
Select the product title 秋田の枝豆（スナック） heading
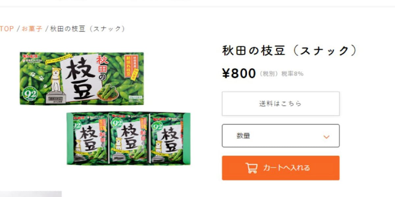[290, 51]
